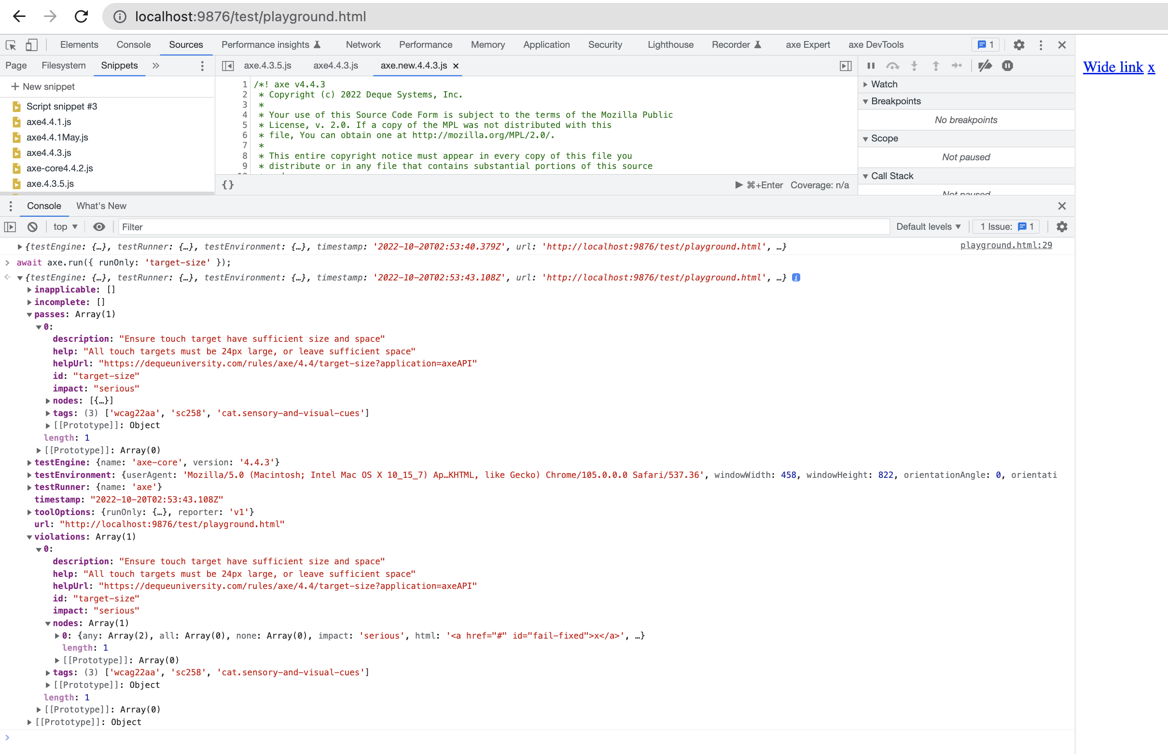1168x754 pixels.
Task: Click the step out of current function icon
Action: tap(935, 66)
